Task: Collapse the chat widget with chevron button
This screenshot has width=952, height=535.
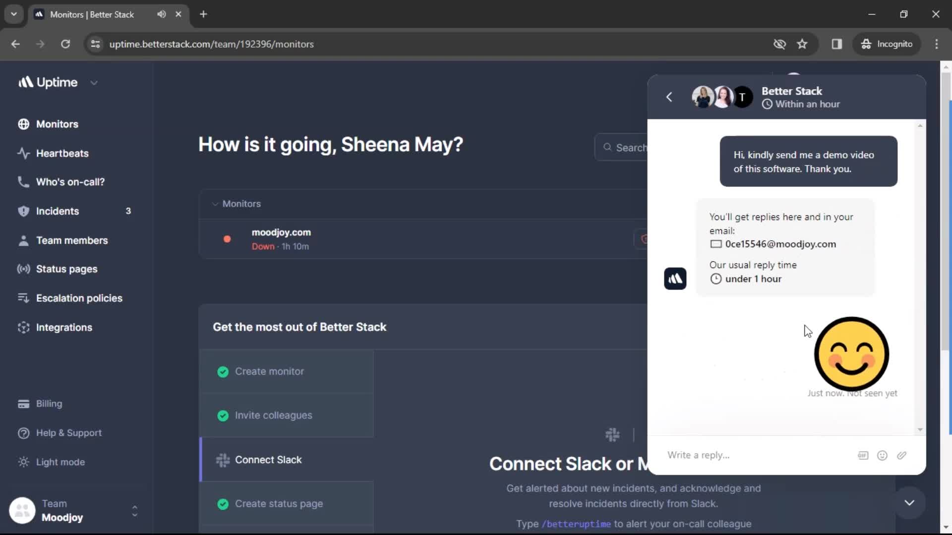Action: 909,503
